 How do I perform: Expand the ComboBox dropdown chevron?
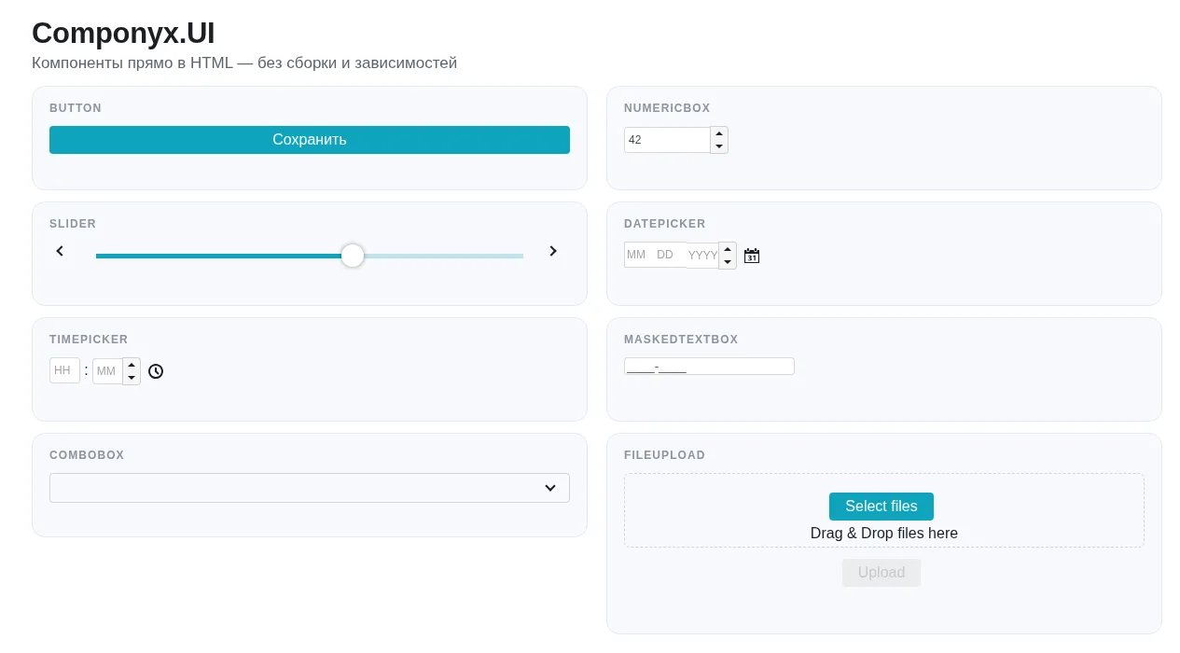click(x=550, y=488)
